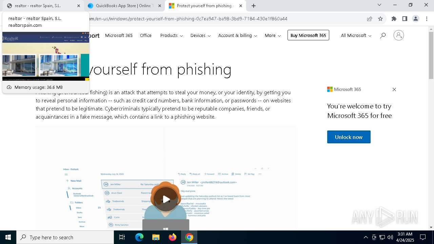Click 'You're welcome to try Microsoft 365' text
Image resolution: width=434 pixels, height=244 pixels.
coord(359,111)
